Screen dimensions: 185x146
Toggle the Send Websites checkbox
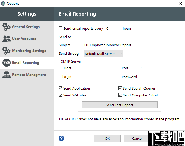61,95
